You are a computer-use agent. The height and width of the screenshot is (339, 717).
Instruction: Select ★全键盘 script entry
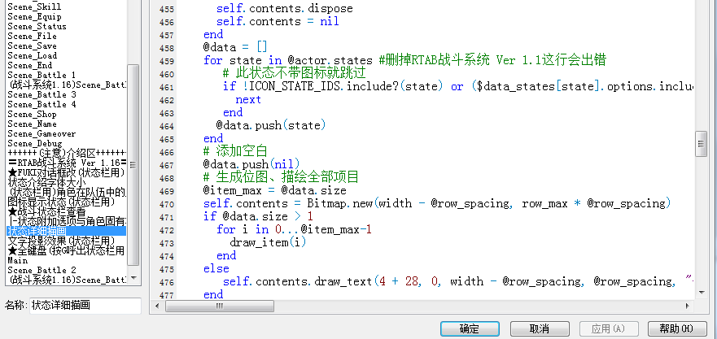point(66,250)
